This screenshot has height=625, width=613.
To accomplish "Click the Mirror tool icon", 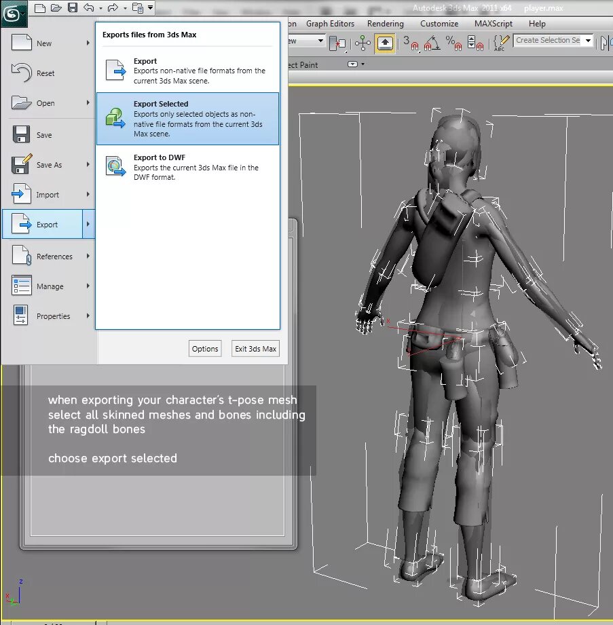I will (606, 43).
